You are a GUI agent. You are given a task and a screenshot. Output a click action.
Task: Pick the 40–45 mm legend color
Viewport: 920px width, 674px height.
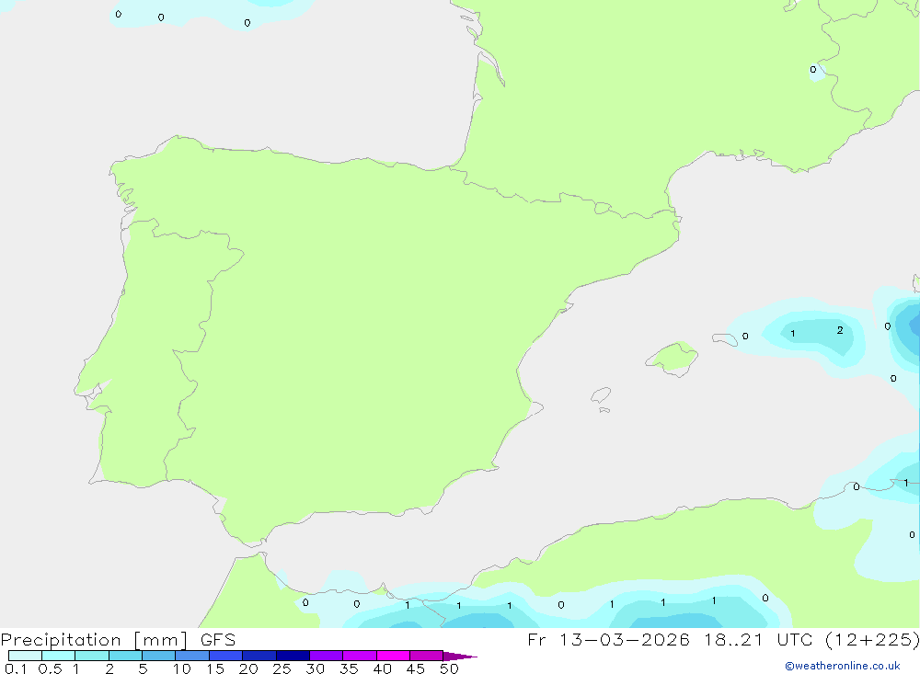pos(393,656)
